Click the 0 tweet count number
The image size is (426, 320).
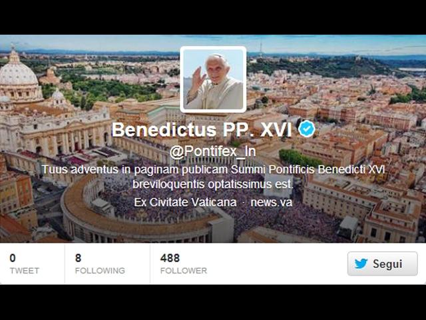pos(13,258)
